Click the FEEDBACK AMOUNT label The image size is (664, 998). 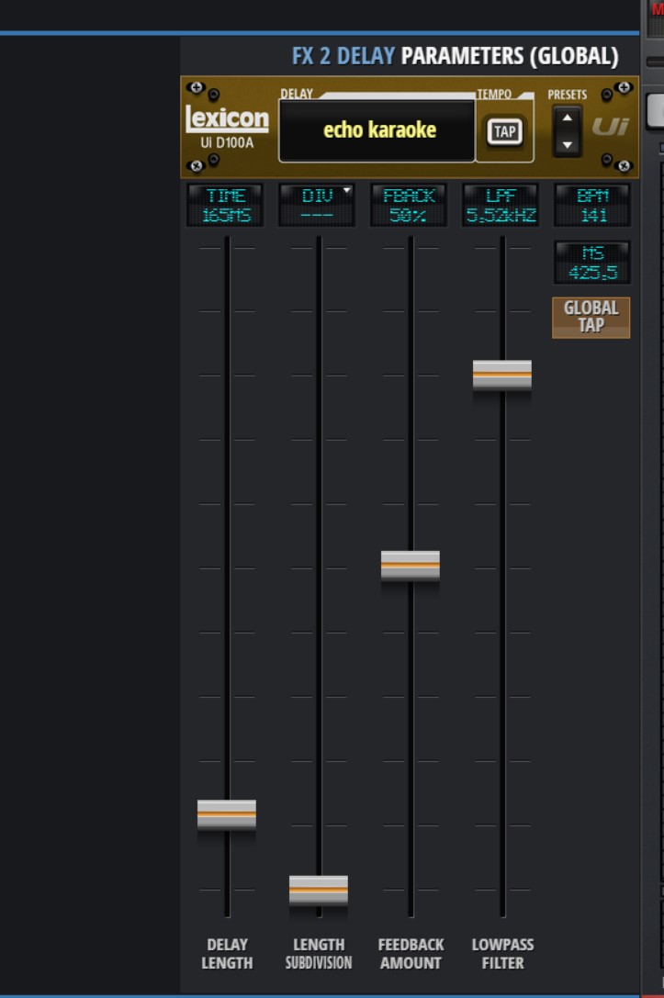[x=411, y=953]
